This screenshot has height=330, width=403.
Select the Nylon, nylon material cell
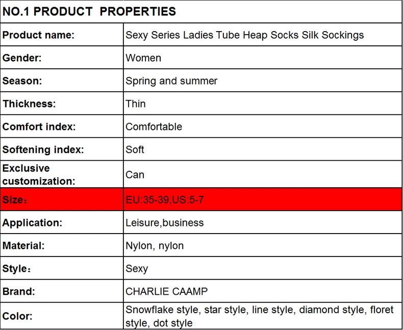click(x=263, y=245)
